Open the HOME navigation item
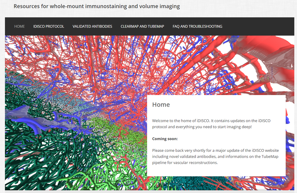Image resolution: width=297 pixels, height=193 pixels. pyautogui.click(x=19, y=26)
